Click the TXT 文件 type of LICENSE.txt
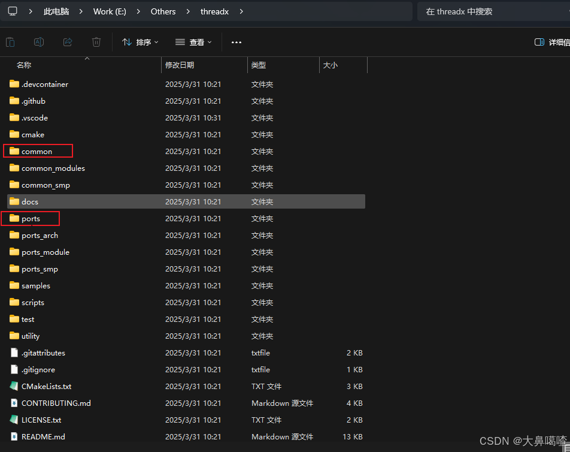This screenshot has width=570, height=452. [x=266, y=420]
